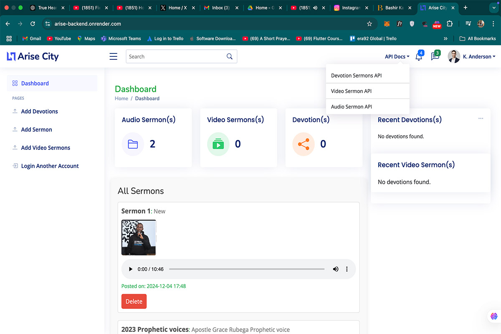Click into the Search input field
This screenshot has width=501, height=334.
pyautogui.click(x=175, y=56)
